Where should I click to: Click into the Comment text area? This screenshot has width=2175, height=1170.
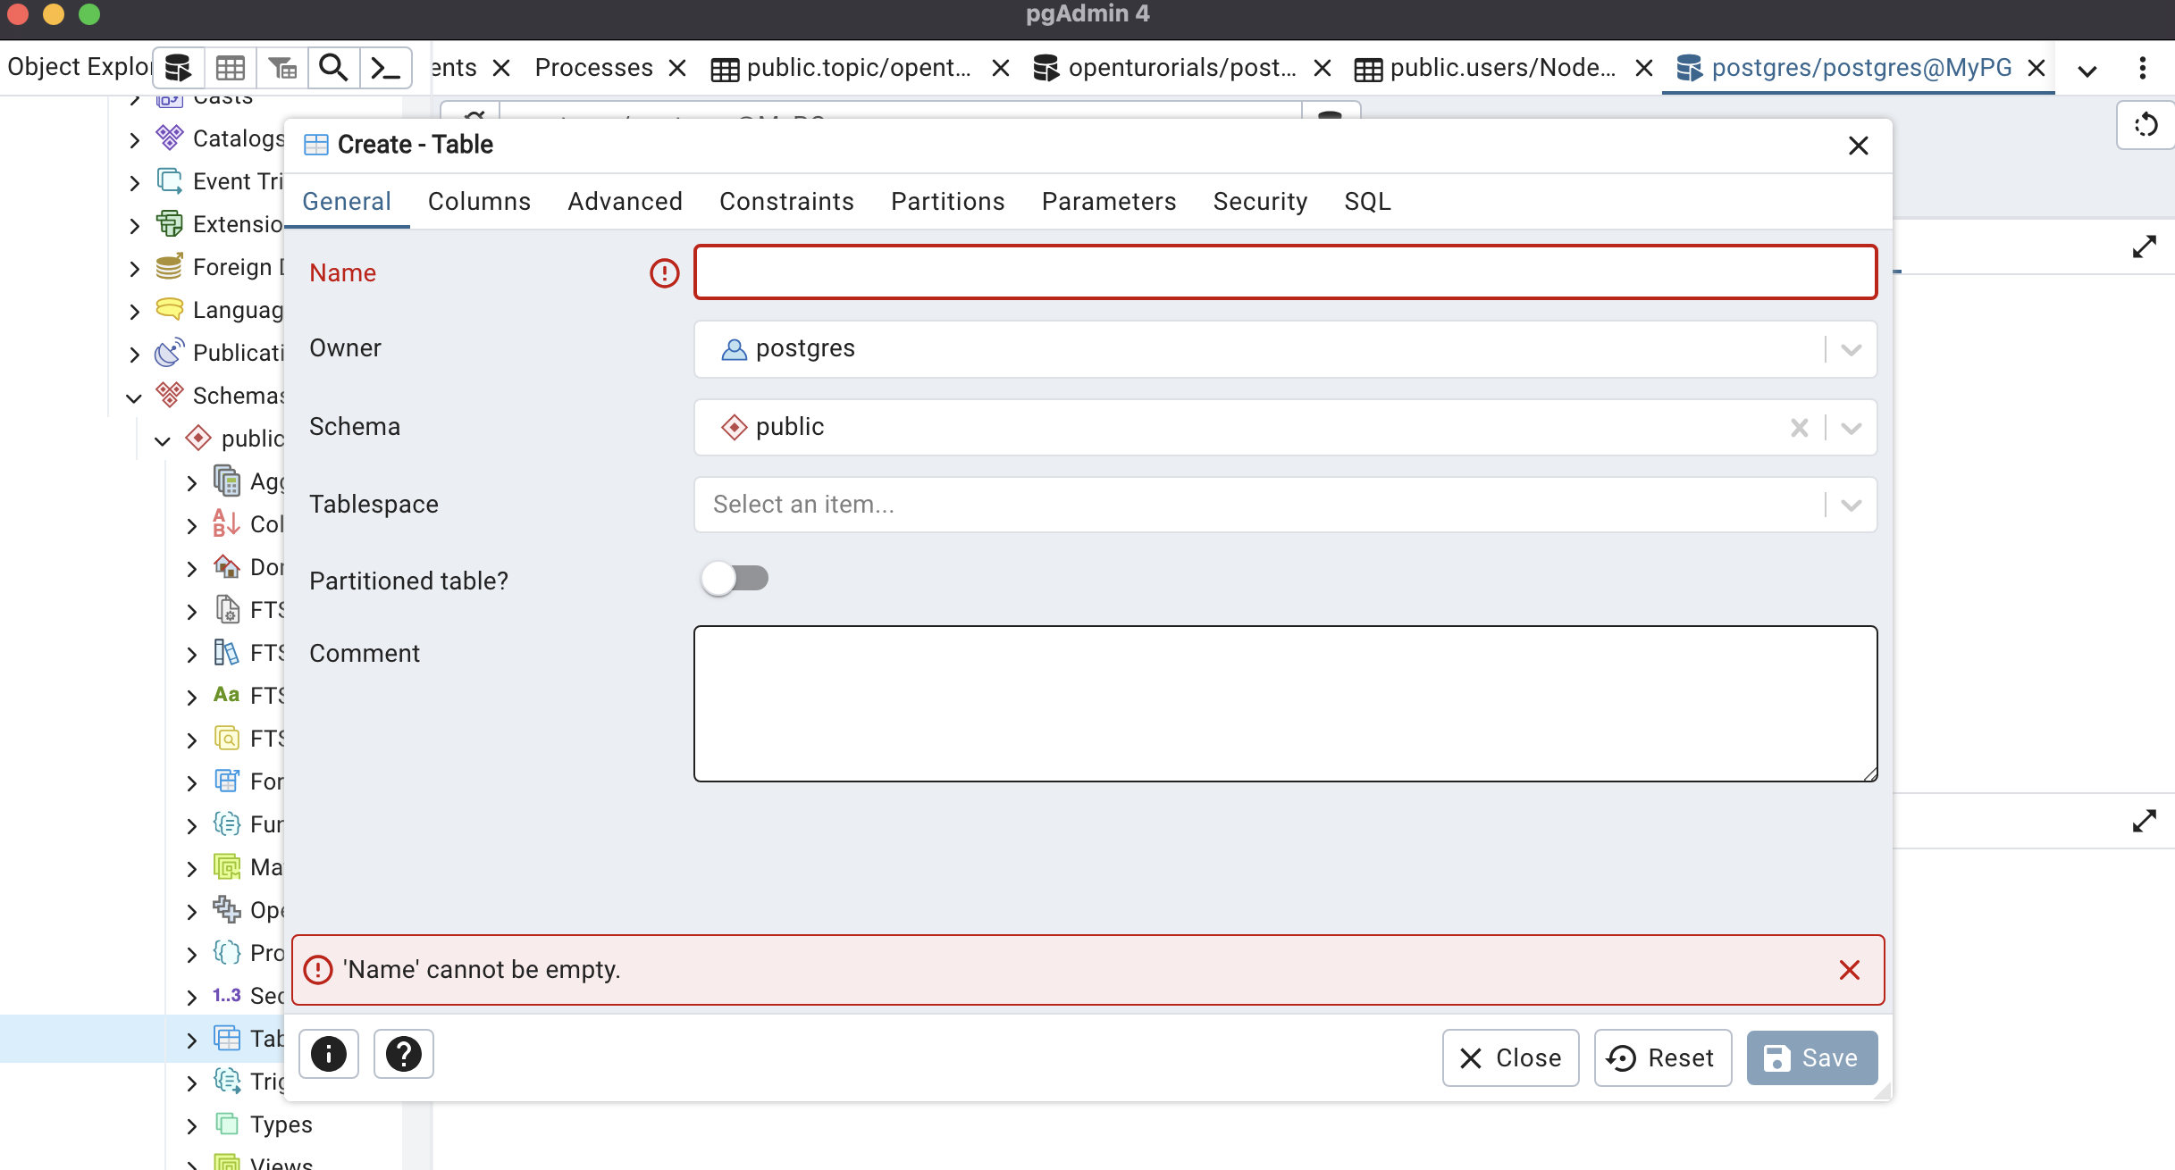tap(1285, 704)
